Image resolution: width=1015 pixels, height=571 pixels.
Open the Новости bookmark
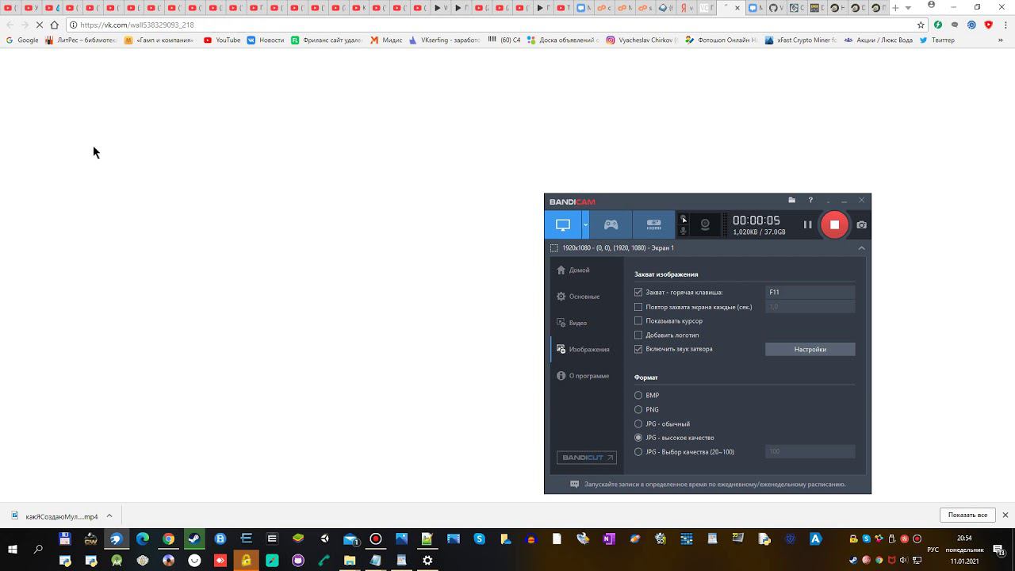266,40
